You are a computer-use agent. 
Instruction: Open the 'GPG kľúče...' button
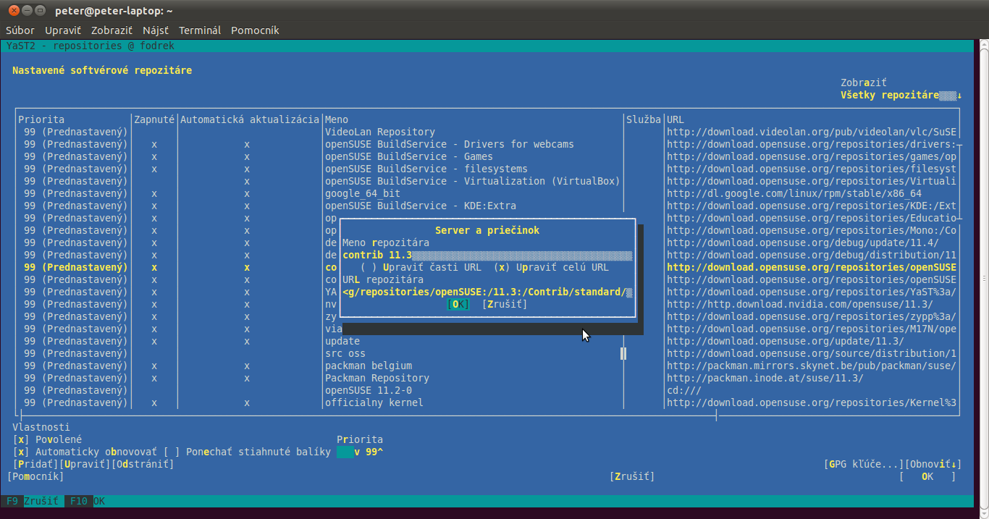tap(864, 464)
